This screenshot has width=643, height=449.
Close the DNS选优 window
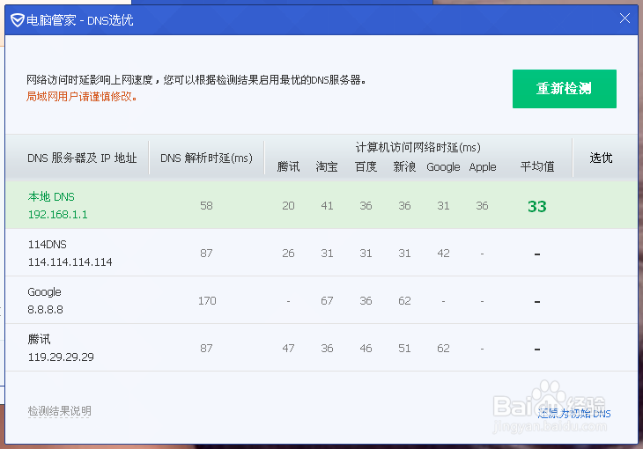(625, 18)
